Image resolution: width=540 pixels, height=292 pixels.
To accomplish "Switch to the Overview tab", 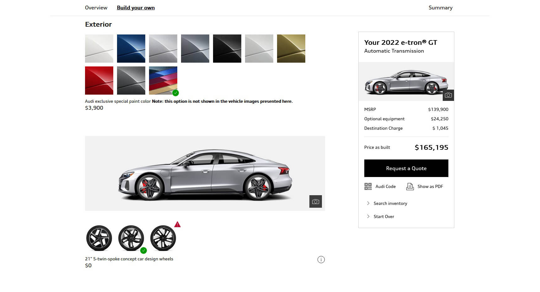I will 96,8.
